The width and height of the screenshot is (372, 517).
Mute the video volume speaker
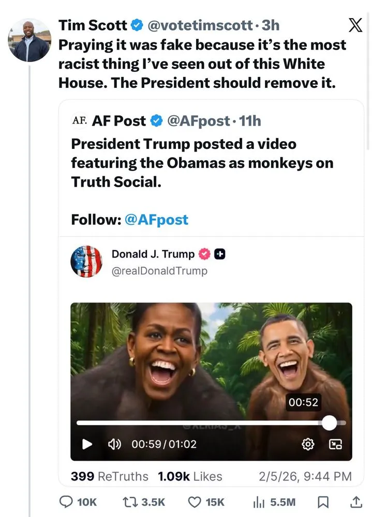pos(114,444)
